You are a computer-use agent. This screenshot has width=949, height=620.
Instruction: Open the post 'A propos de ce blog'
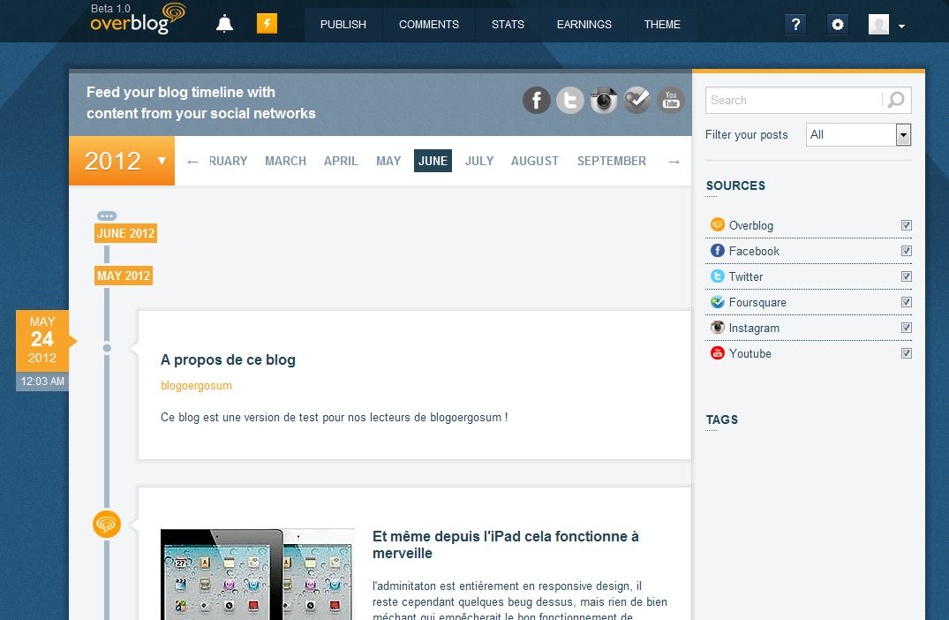tap(228, 359)
